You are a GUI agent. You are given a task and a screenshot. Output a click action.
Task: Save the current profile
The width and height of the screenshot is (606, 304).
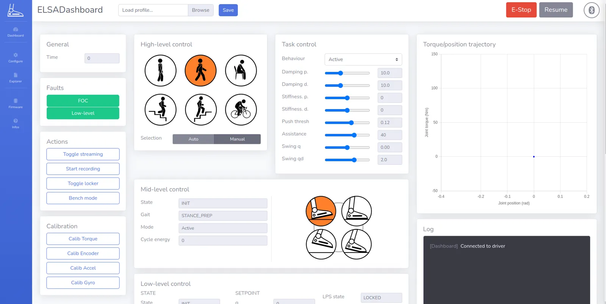coord(228,10)
